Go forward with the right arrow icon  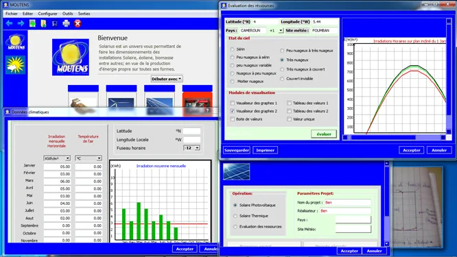21,23
